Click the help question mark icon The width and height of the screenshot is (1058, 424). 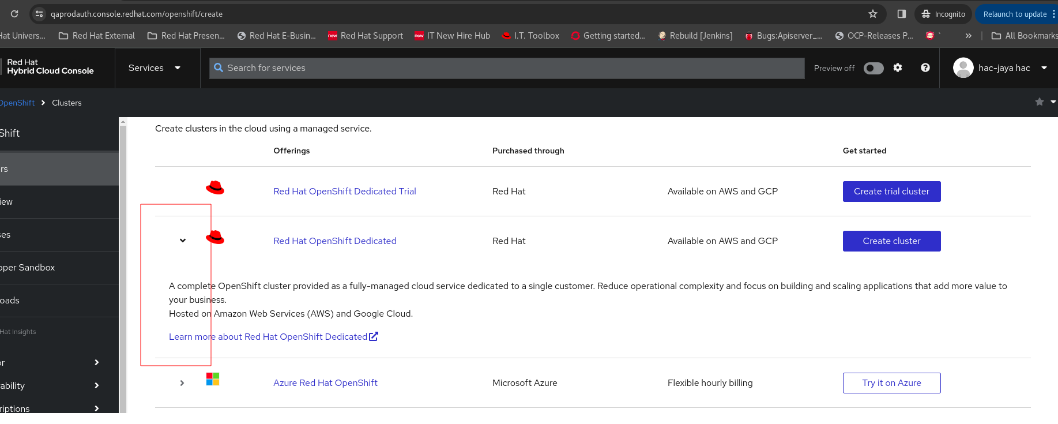pos(925,67)
